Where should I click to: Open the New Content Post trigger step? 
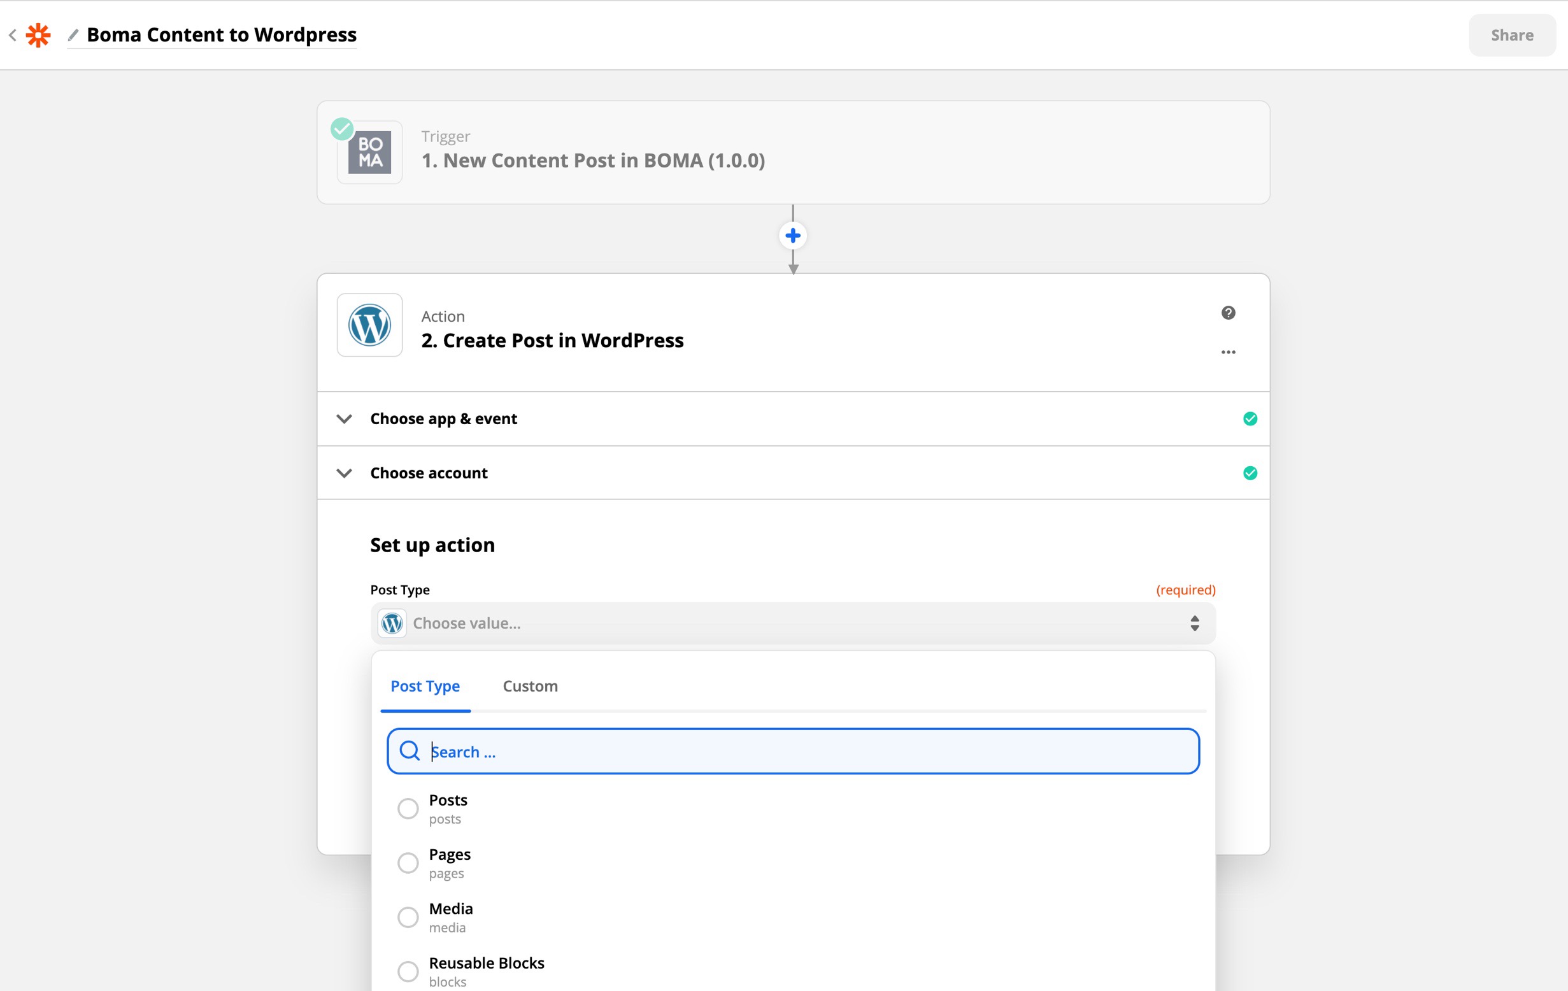click(793, 152)
